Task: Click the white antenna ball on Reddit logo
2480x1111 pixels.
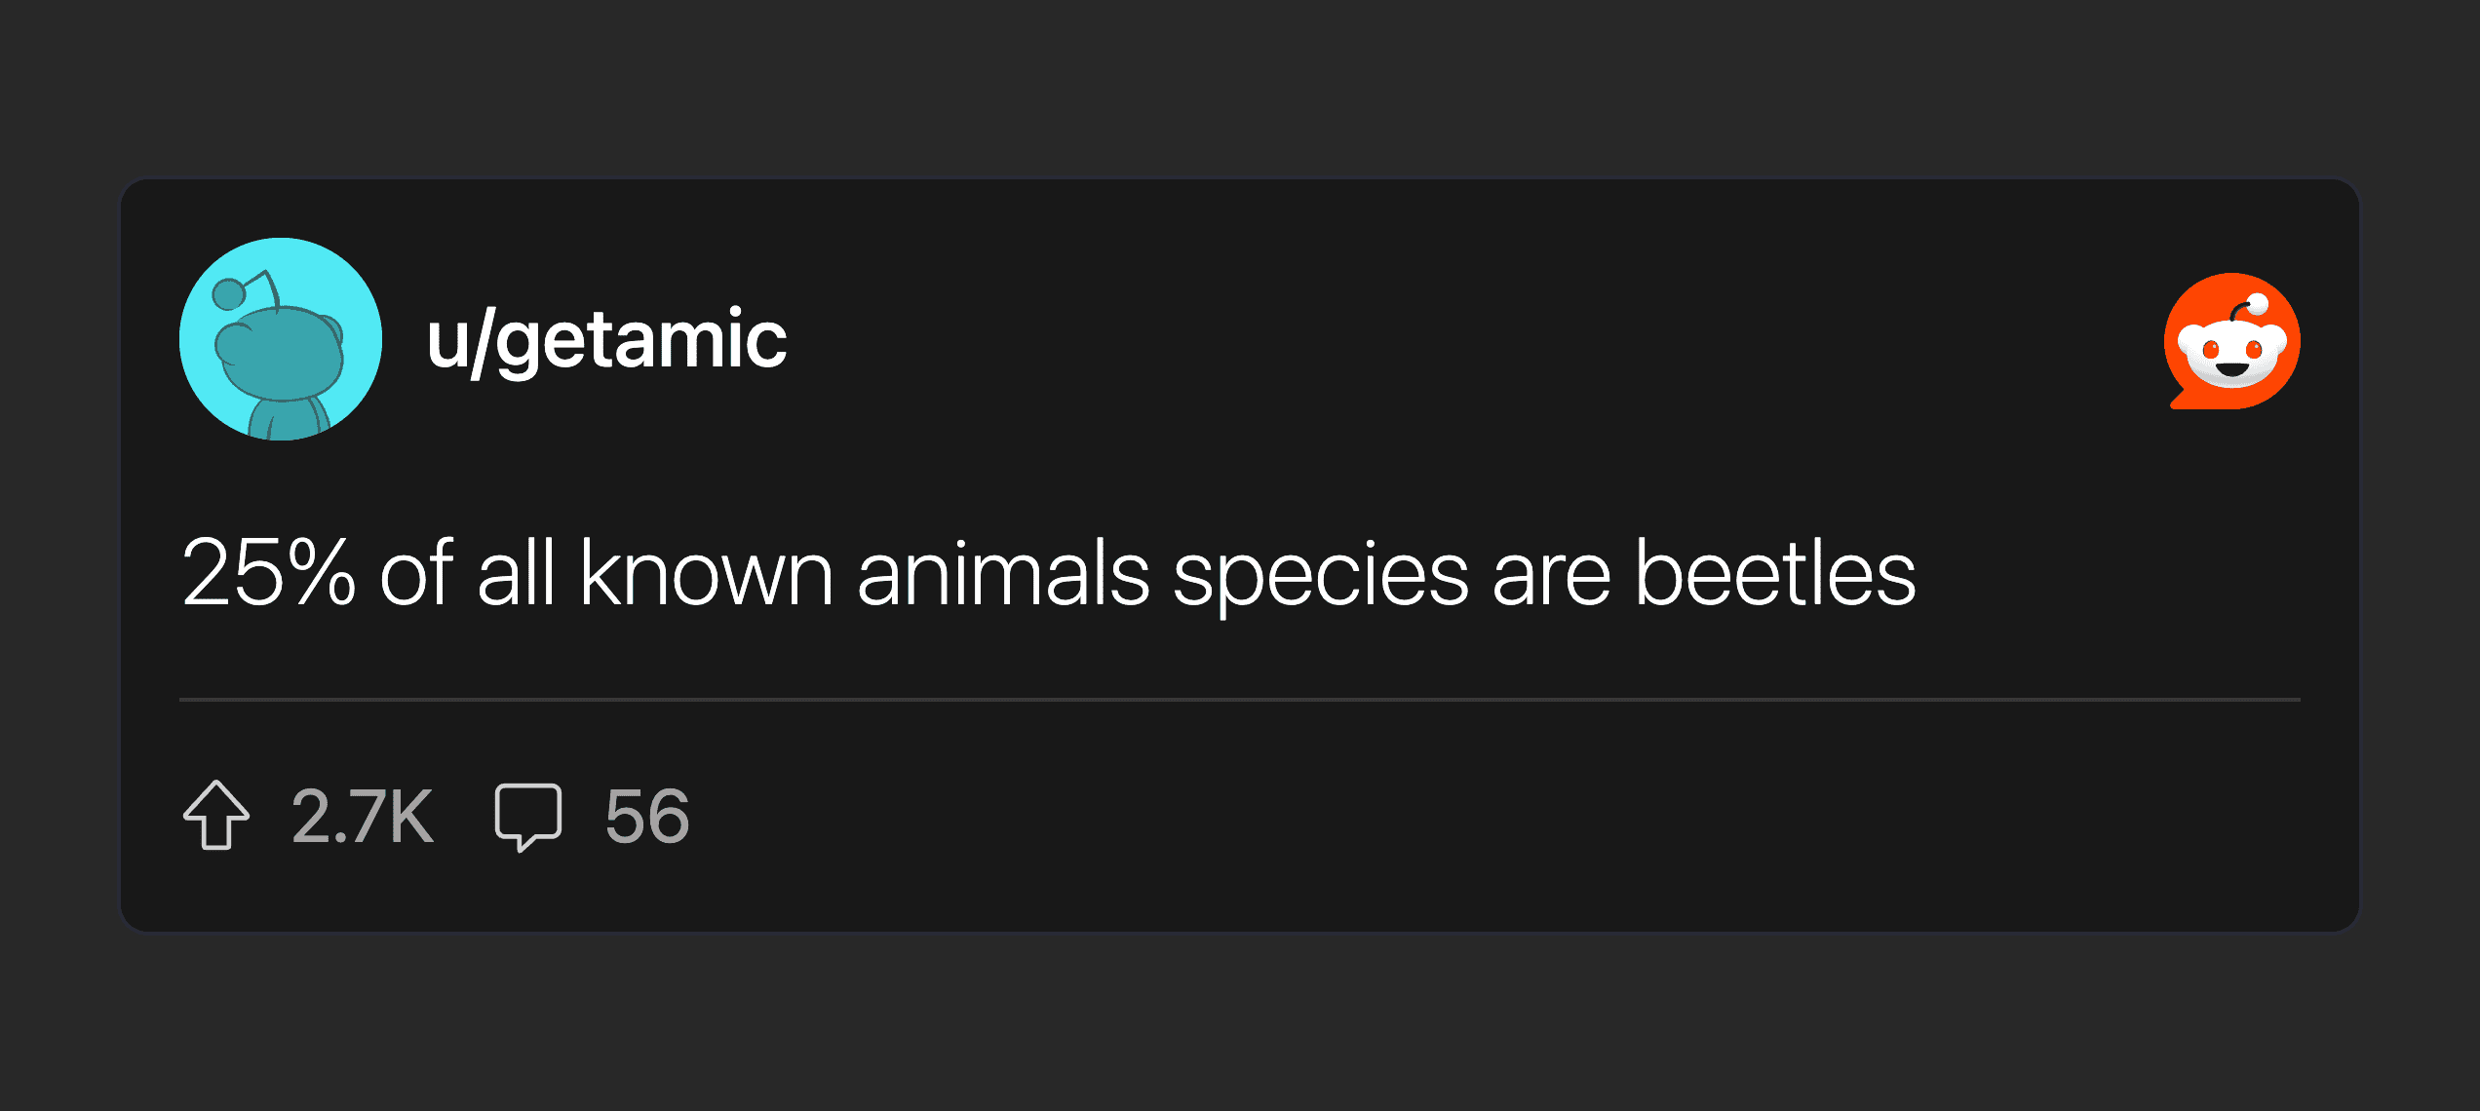Action: pos(2258,303)
